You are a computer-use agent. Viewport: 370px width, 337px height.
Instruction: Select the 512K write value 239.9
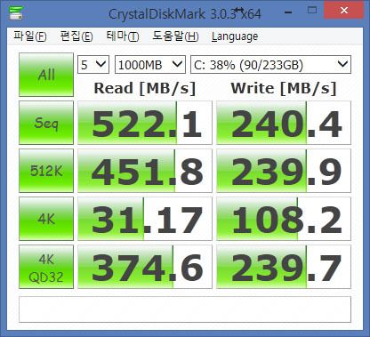(x=284, y=171)
